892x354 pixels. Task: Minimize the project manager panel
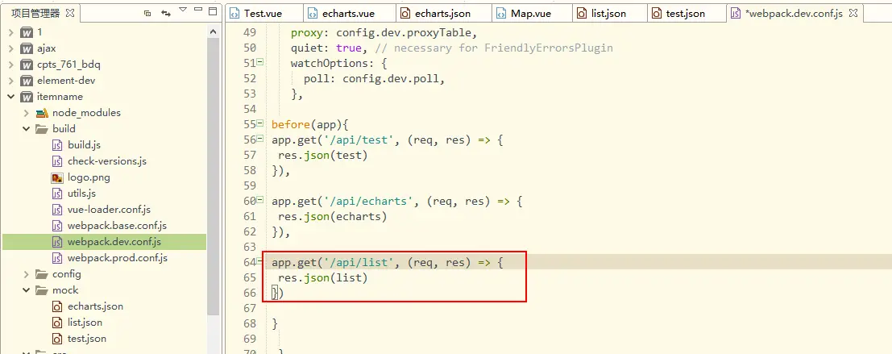pyautogui.click(x=198, y=10)
